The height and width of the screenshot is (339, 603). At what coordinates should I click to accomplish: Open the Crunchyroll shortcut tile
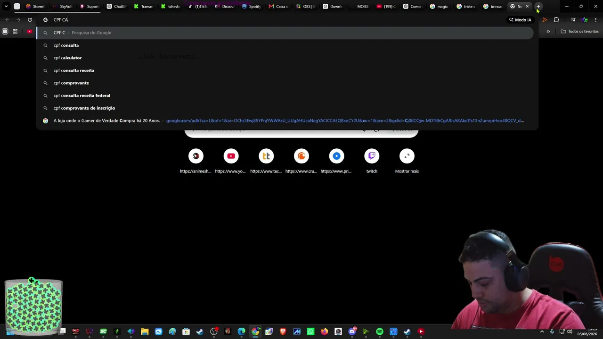pyautogui.click(x=301, y=161)
